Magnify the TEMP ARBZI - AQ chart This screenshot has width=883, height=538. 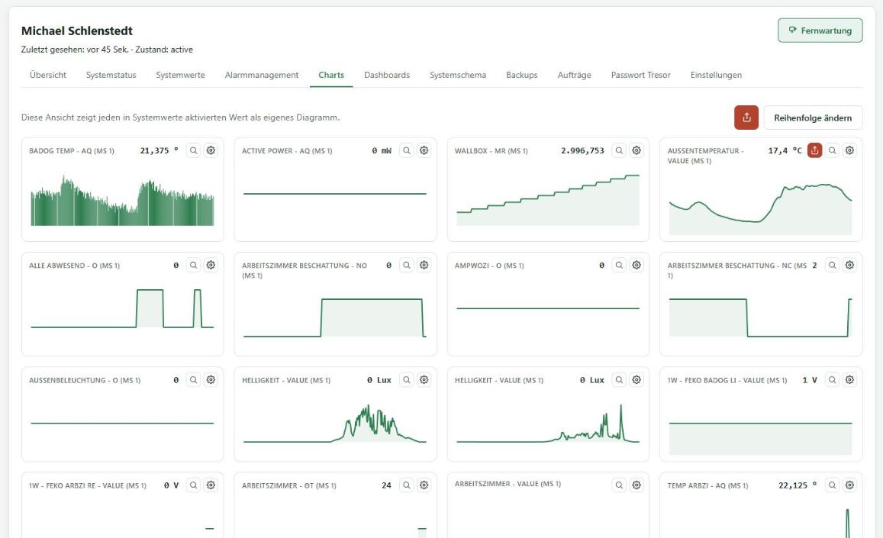point(833,485)
